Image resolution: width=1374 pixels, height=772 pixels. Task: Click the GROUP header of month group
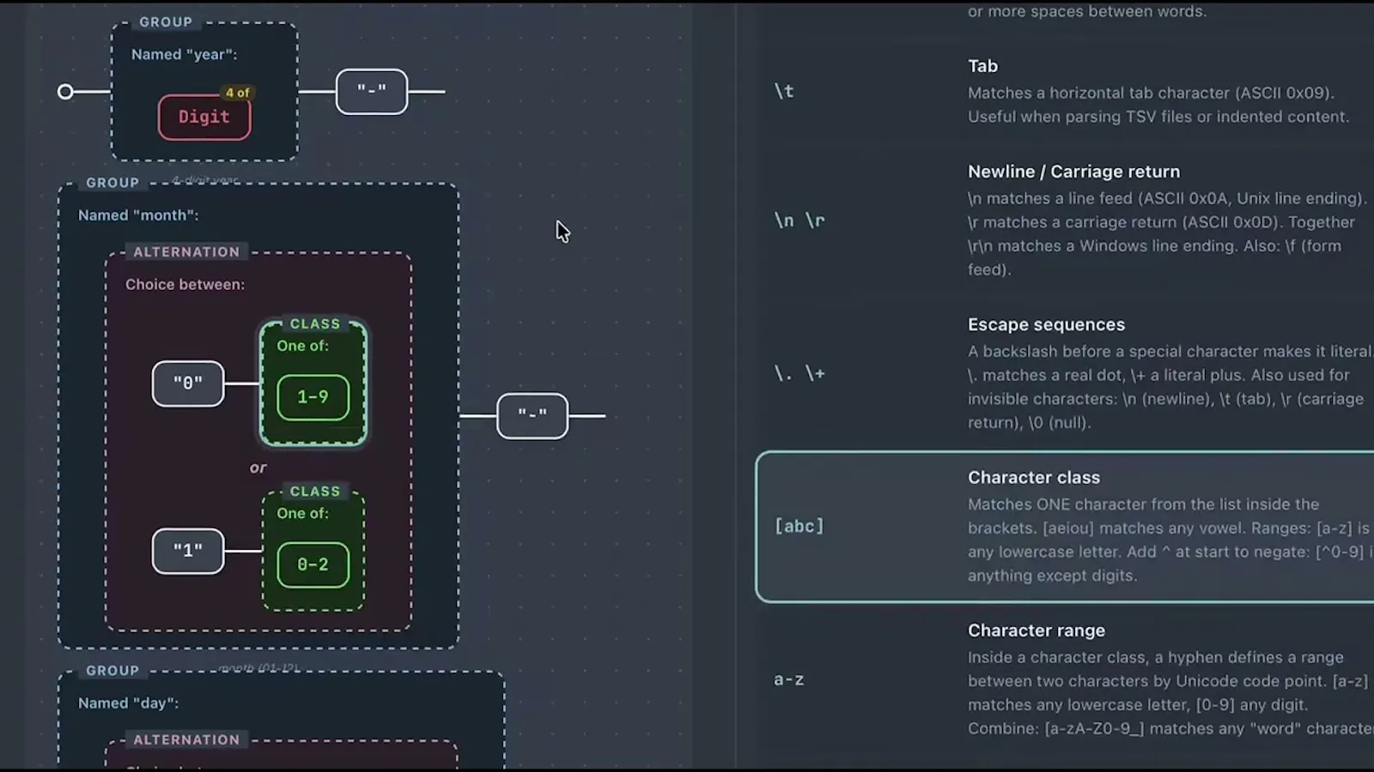click(112, 183)
